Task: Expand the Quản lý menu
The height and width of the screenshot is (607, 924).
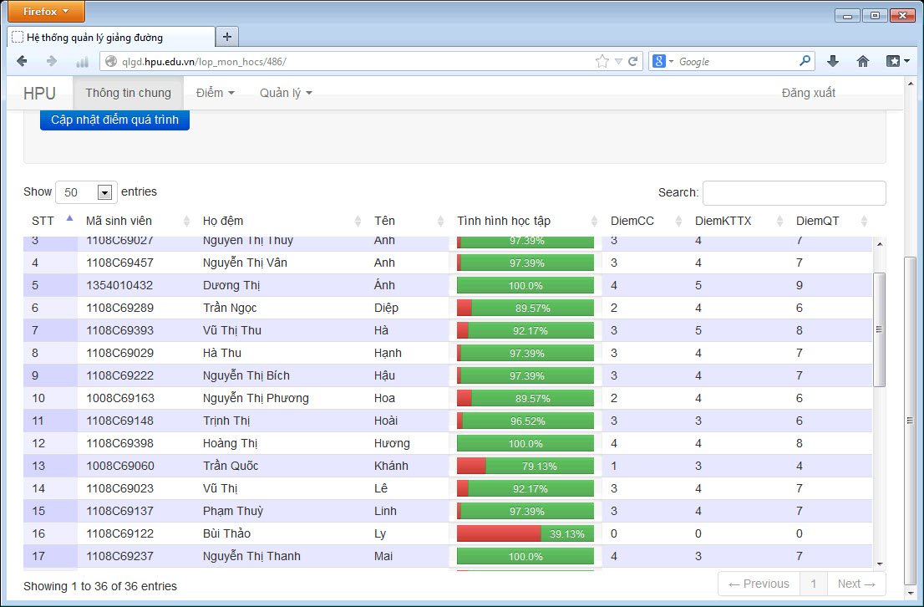Action: pyautogui.click(x=285, y=93)
